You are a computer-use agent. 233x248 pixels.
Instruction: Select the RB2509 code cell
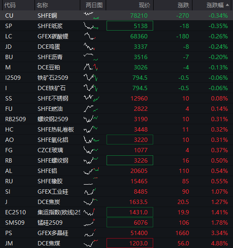click(16, 119)
